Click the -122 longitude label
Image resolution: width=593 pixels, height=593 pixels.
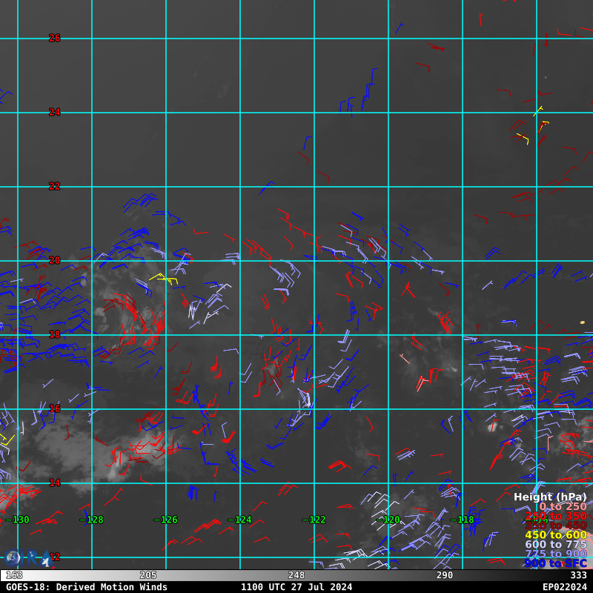(314, 520)
